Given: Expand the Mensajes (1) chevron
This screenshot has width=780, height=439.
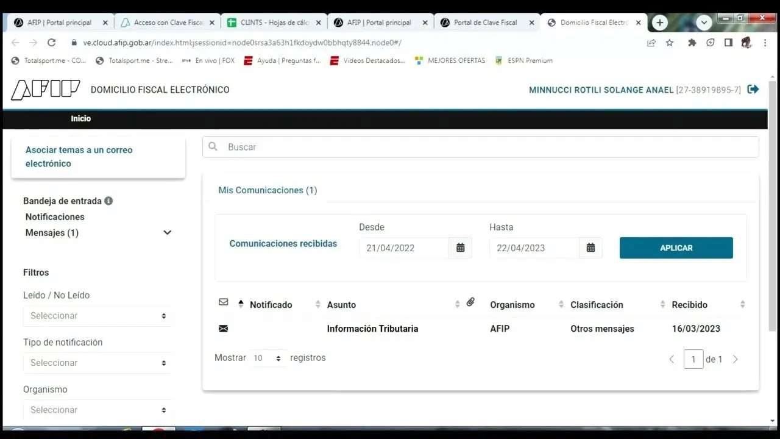Looking at the screenshot, I should (x=167, y=233).
